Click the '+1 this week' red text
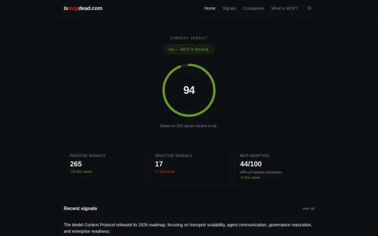Viewport: 378px width, 236px height. (165, 172)
